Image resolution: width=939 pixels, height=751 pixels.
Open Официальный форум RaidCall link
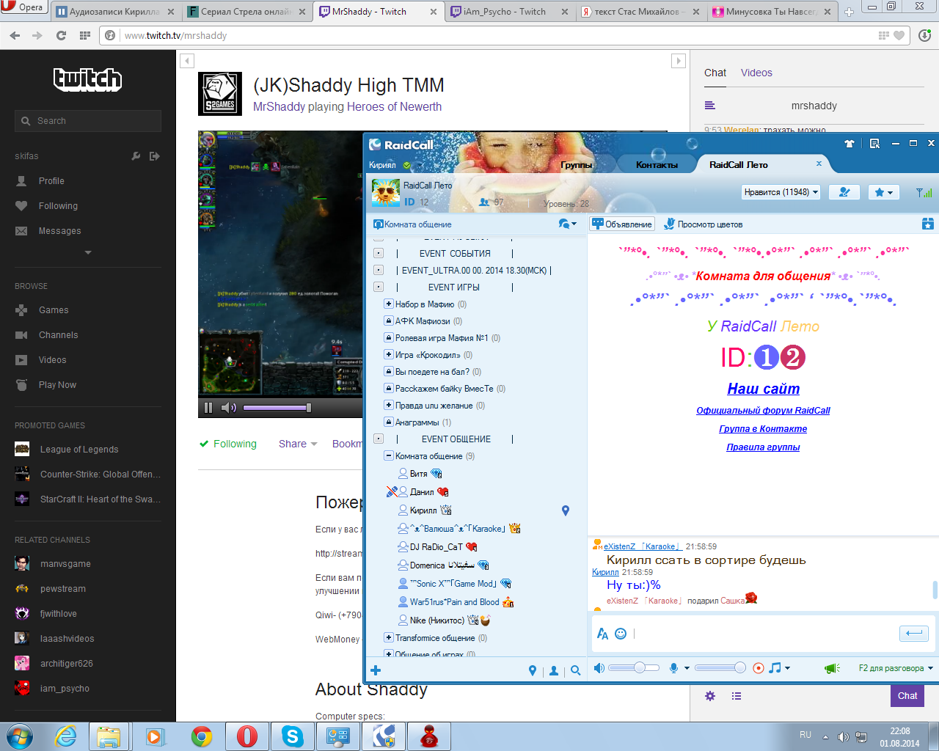[763, 411]
